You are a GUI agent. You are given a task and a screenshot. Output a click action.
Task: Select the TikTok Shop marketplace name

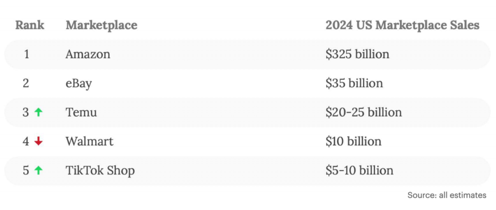[x=100, y=170]
